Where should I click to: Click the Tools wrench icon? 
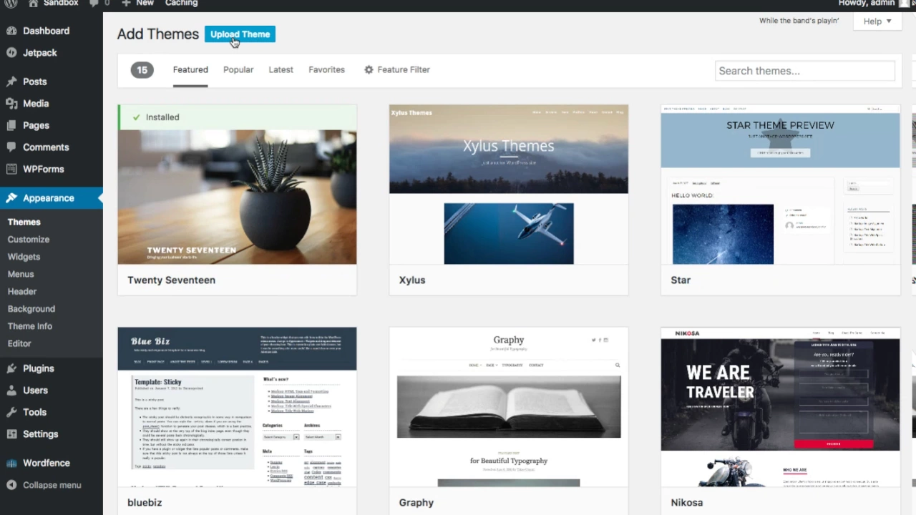pos(11,413)
